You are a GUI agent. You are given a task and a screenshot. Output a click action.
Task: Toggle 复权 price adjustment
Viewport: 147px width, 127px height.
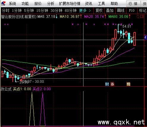[x=99, y=10]
